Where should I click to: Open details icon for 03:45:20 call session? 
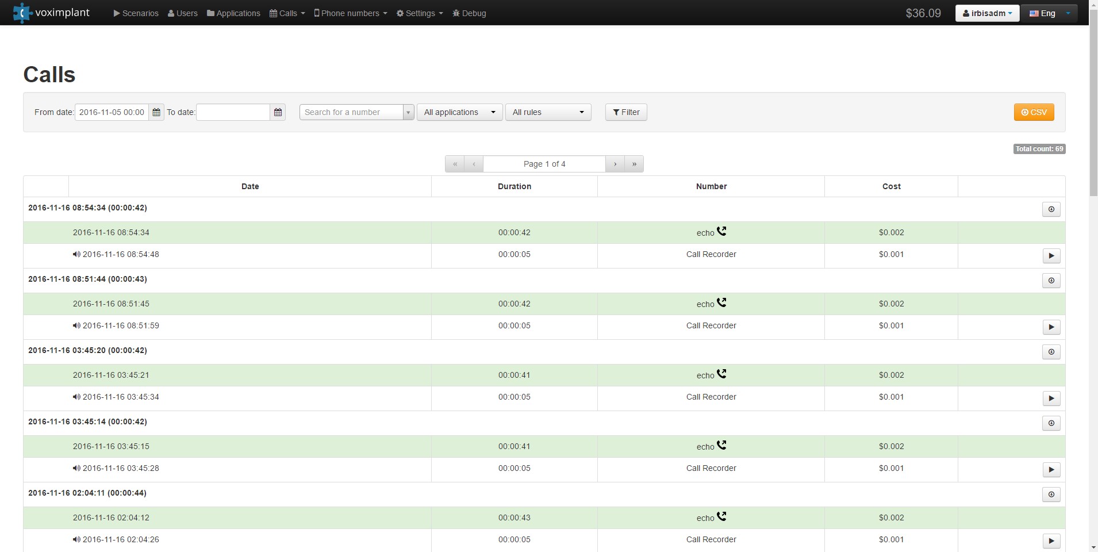coord(1051,352)
